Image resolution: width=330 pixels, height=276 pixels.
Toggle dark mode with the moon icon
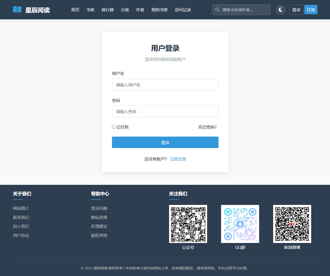pos(280,10)
